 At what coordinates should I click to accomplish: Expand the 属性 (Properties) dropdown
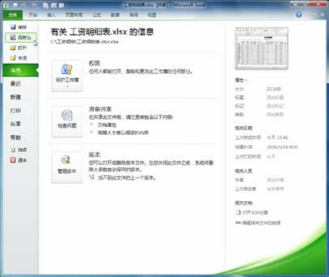[241, 80]
